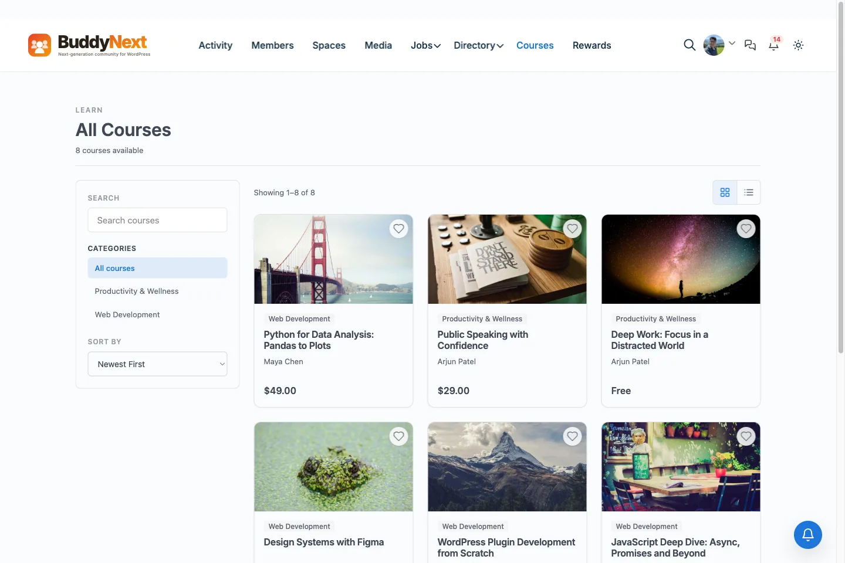Open the Rewards nav item

591,45
